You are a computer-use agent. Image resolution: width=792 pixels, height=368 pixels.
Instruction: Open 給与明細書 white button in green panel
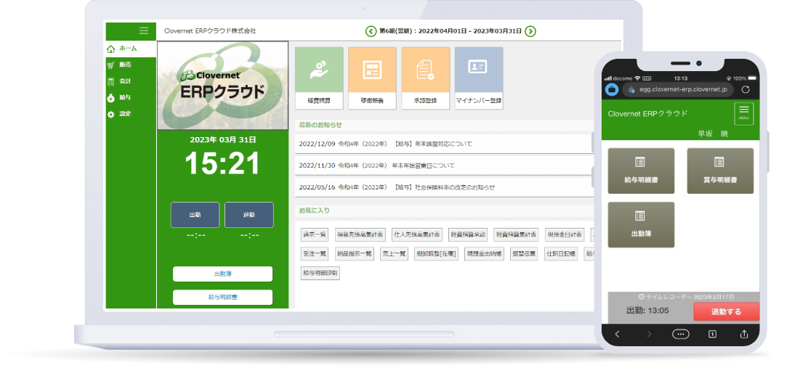pyautogui.click(x=223, y=298)
